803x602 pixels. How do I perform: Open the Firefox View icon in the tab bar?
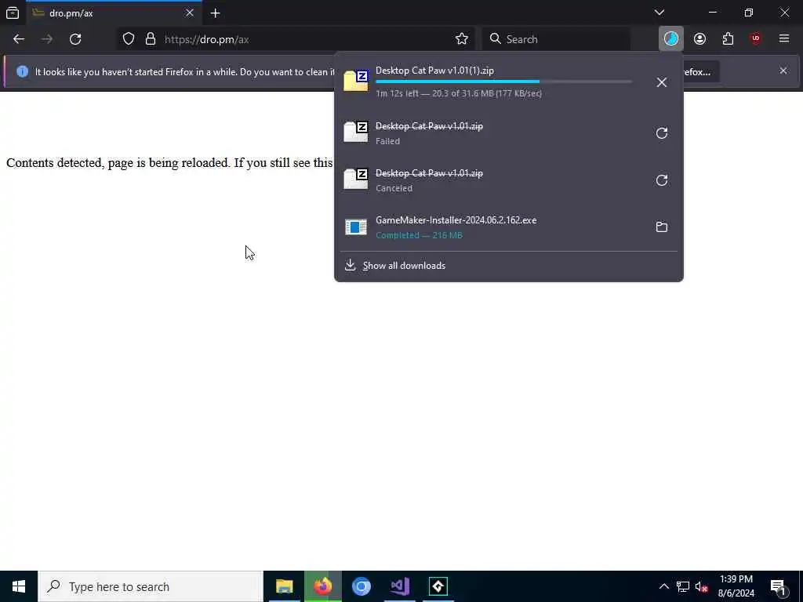click(x=13, y=13)
